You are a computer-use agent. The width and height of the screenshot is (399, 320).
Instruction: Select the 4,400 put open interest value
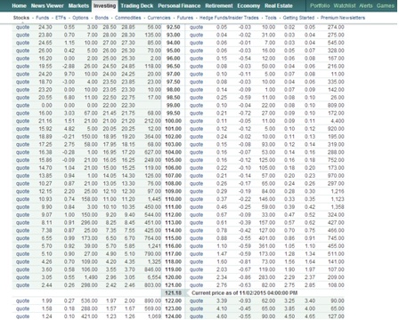point(338,121)
